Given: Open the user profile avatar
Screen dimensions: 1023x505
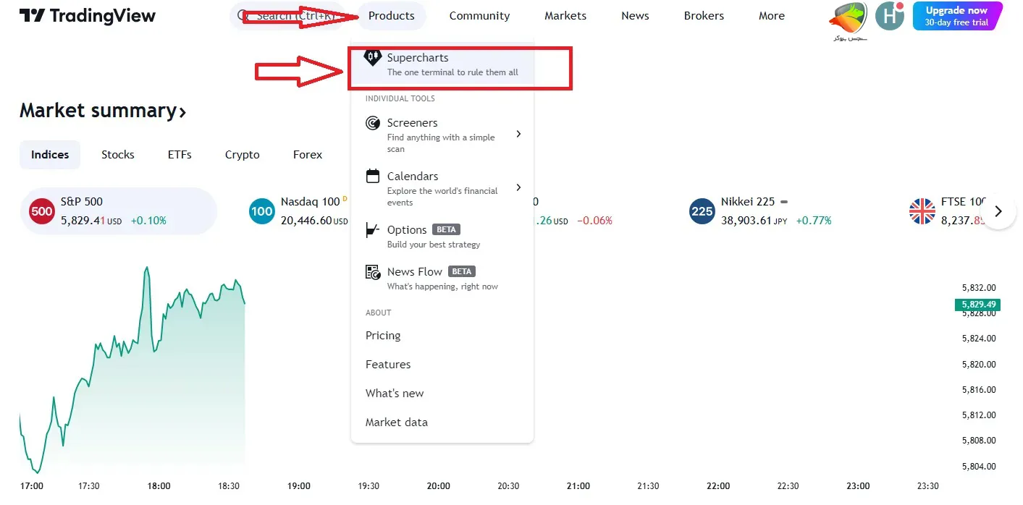Looking at the screenshot, I should pos(889,16).
